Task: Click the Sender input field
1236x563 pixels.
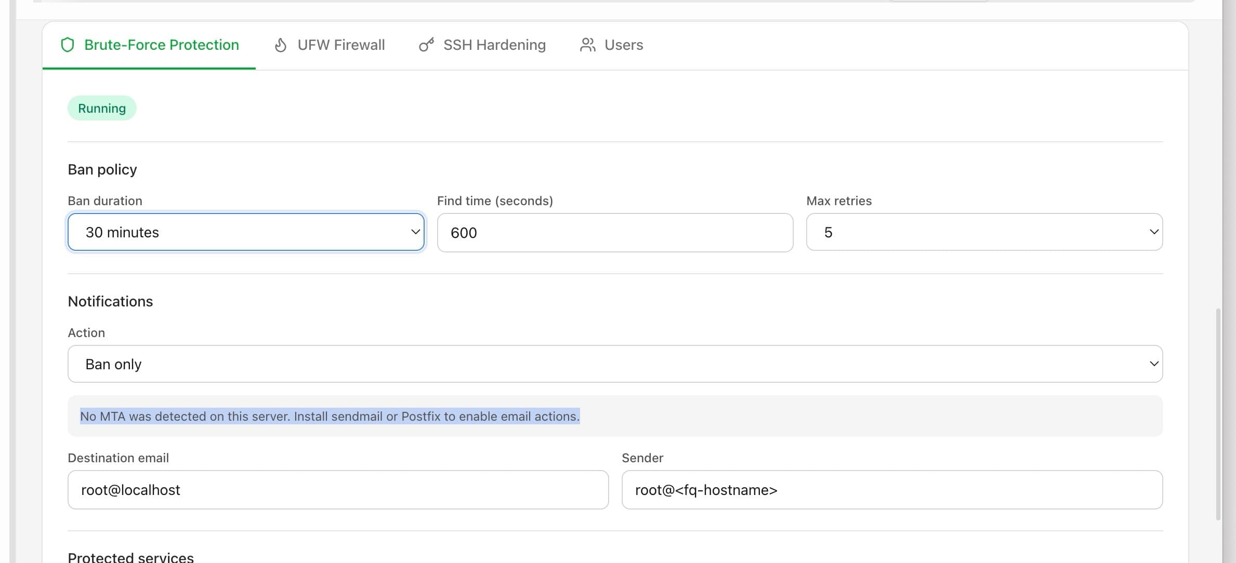Action: point(892,490)
